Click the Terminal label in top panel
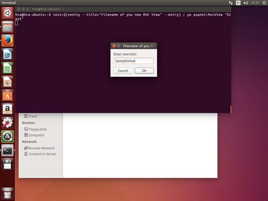The height and width of the screenshot is (201, 268). 8,3
